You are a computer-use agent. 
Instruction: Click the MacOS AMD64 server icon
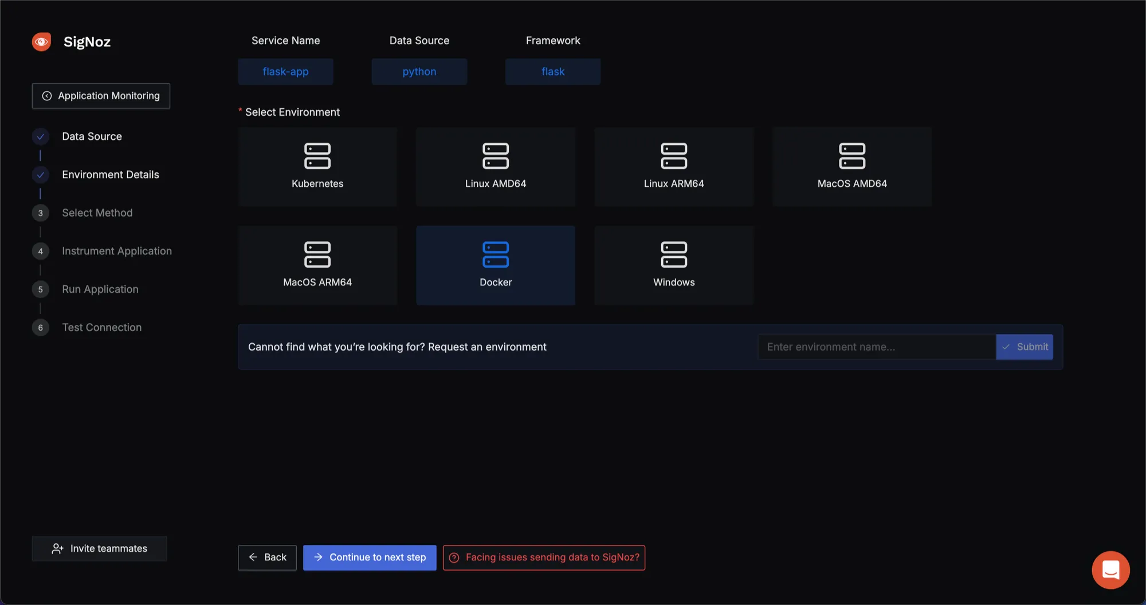click(852, 156)
